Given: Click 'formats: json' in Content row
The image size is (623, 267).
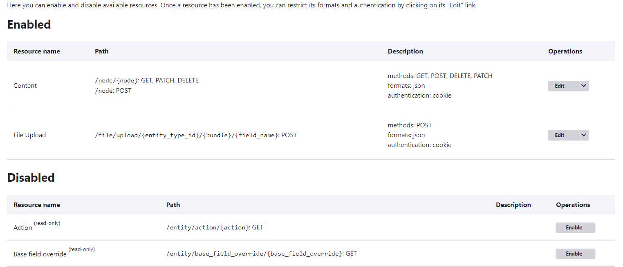Looking at the screenshot, I should point(406,86).
